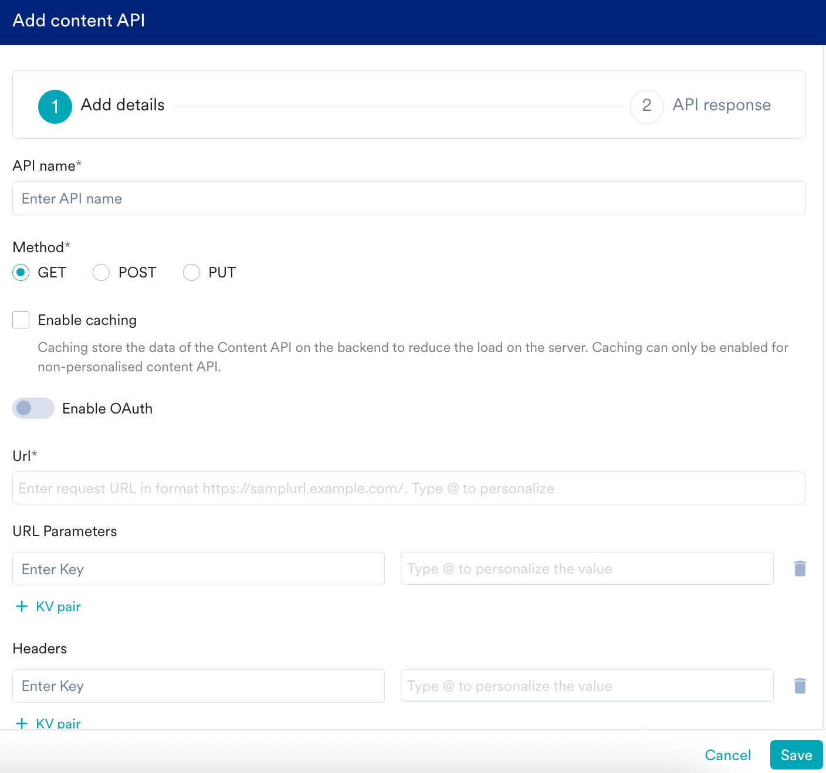Select the GET method radio button
The width and height of the screenshot is (826, 773).
(x=21, y=272)
